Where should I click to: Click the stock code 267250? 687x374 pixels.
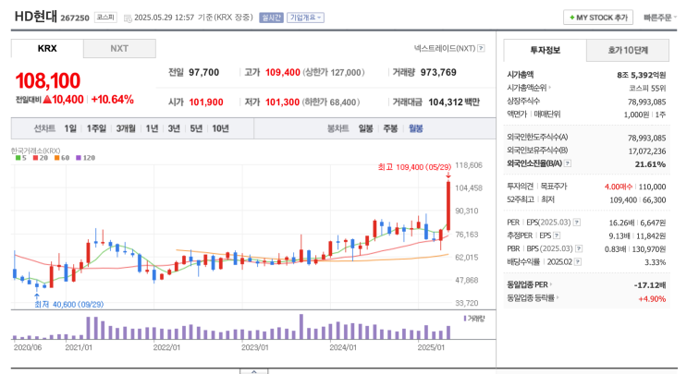(x=75, y=18)
